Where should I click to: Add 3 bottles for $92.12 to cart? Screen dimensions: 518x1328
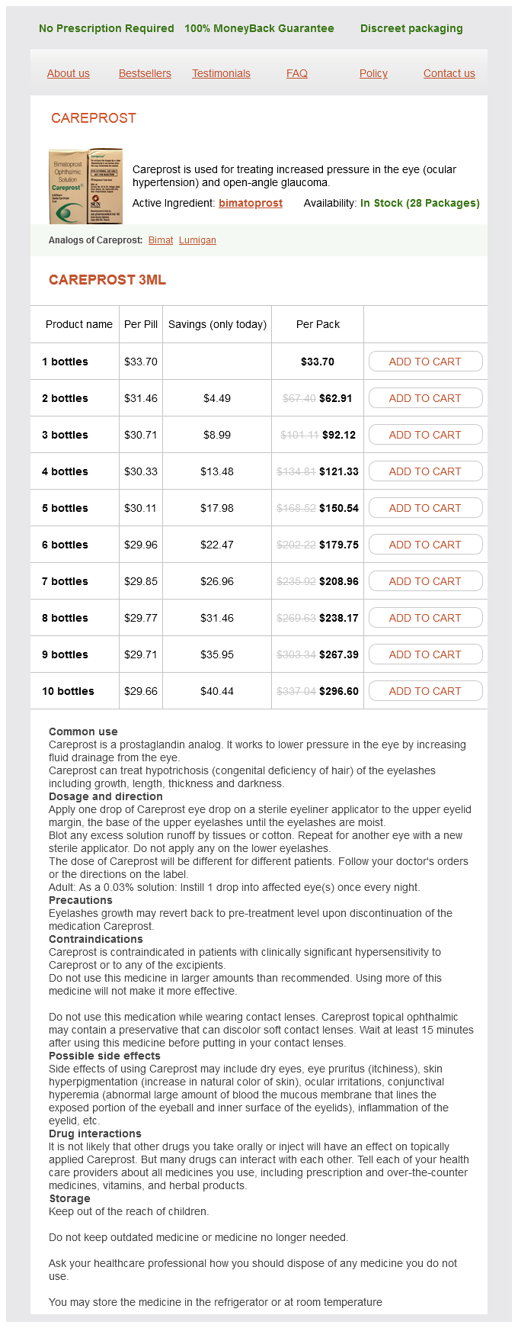click(x=425, y=435)
